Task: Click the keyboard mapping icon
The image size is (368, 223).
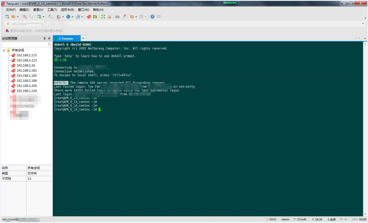Action: coord(117,17)
